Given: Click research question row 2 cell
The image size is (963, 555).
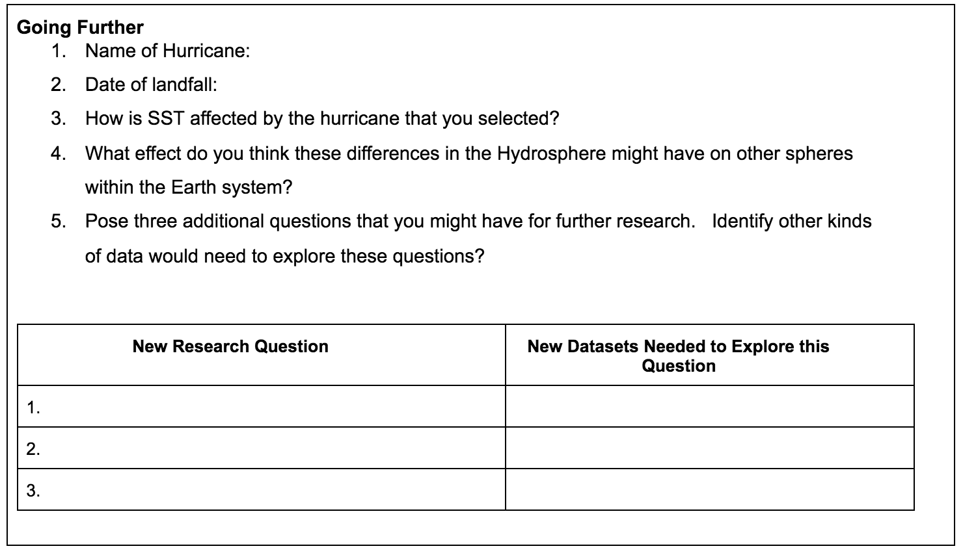Looking at the screenshot, I should coord(262,448).
